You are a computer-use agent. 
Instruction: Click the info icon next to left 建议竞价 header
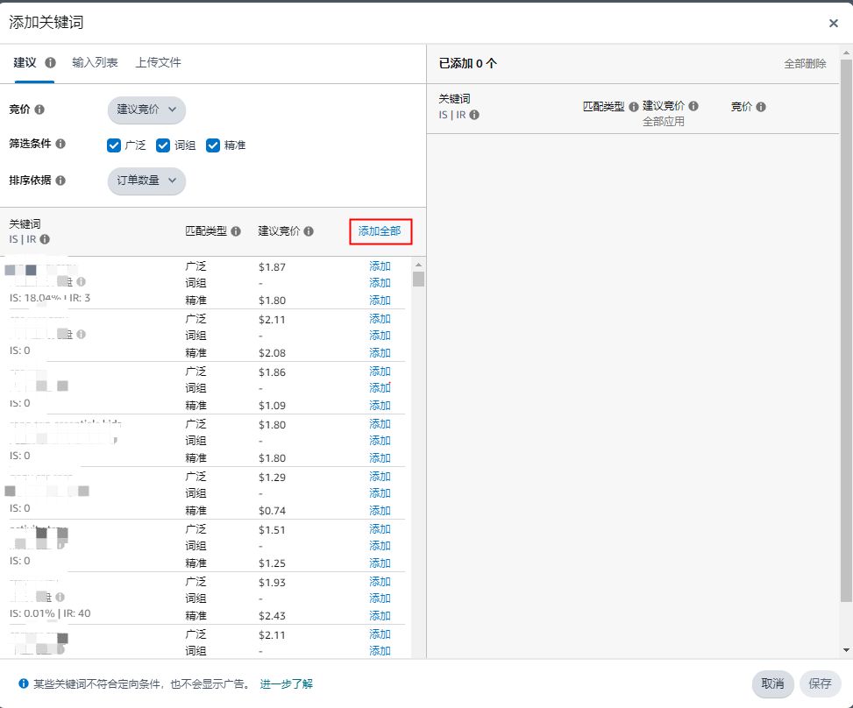tap(309, 232)
